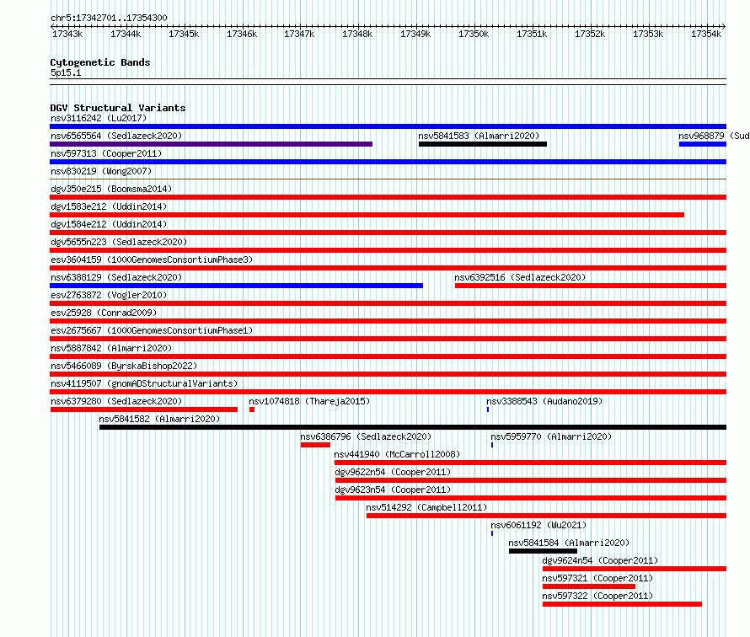
Task: Open nsv5841583 (Almarri2020) variant label
Action: click(x=479, y=136)
